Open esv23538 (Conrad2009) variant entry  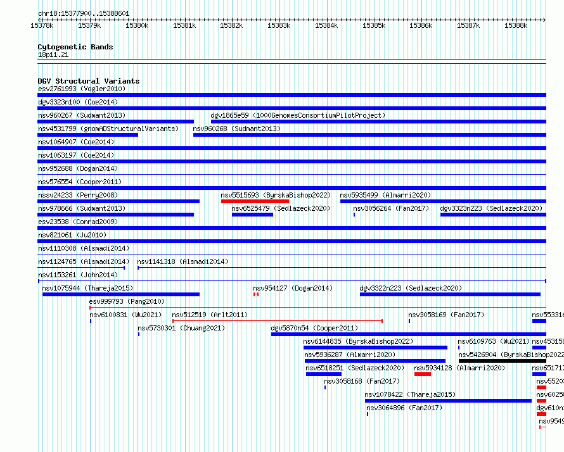(x=78, y=222)
